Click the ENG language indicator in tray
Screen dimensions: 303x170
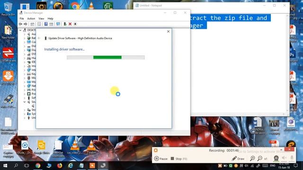pos(273,166)
